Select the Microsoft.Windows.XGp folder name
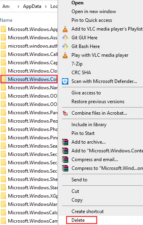 click(x=33, y=196)
